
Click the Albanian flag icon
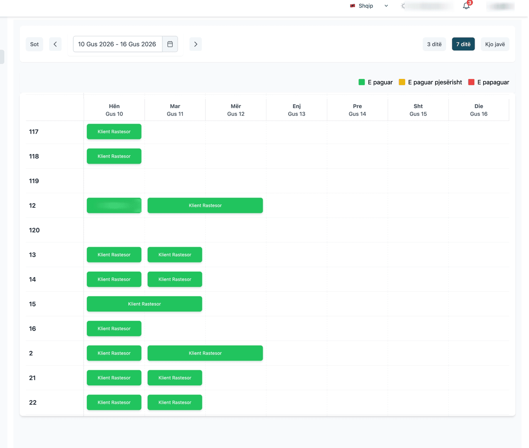(x=352, y=6)
